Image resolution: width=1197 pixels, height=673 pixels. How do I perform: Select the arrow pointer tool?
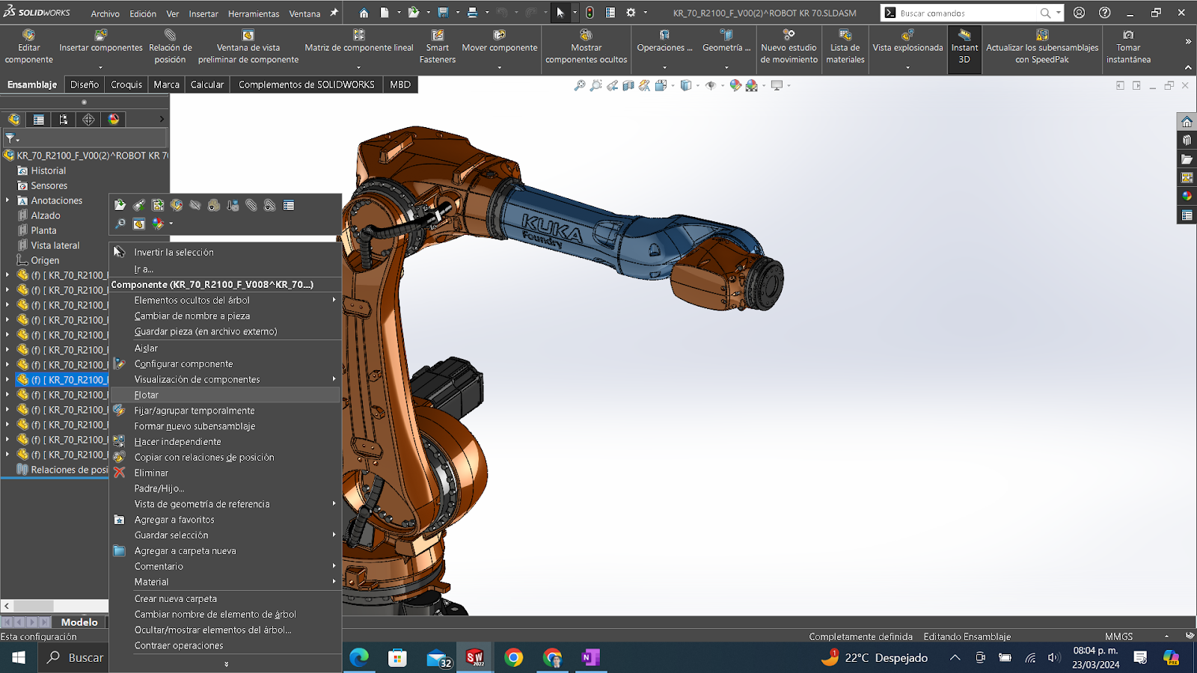560,13
